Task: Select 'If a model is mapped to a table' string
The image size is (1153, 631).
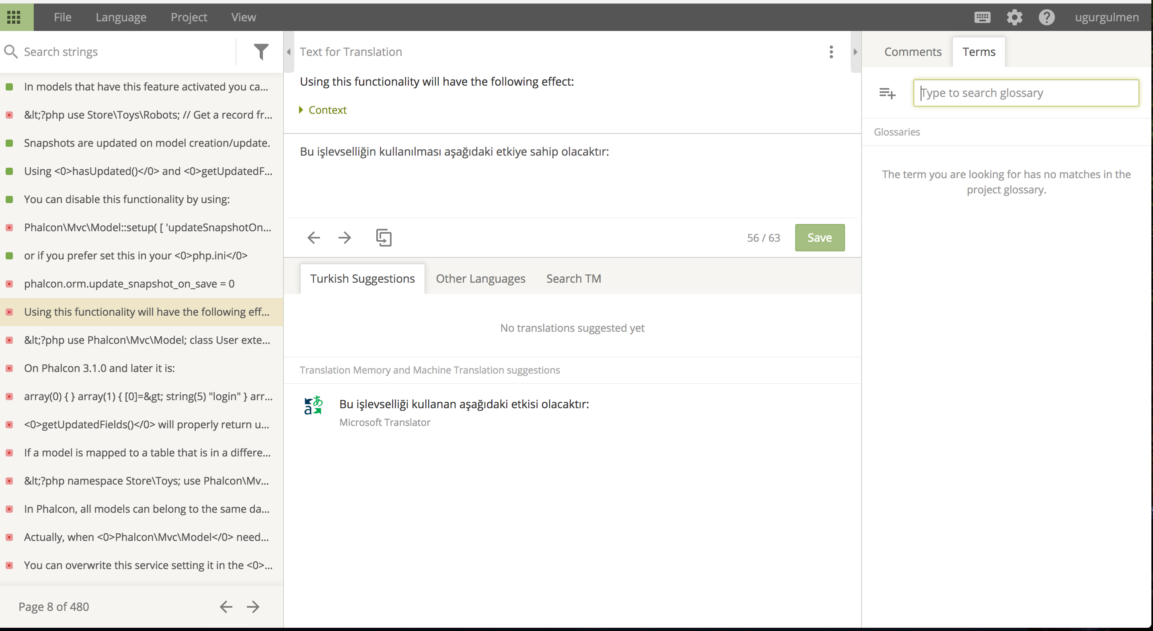Action: tap(142, 453)
